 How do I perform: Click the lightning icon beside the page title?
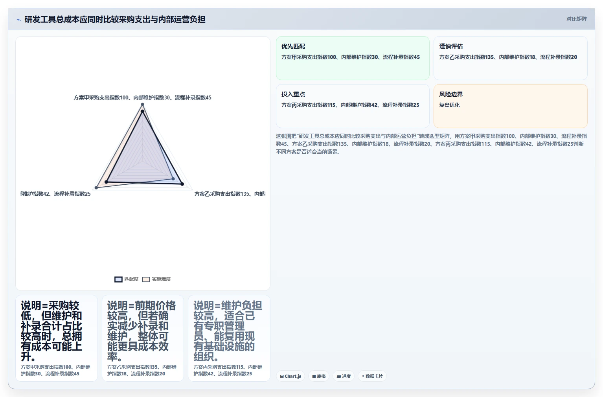18,20
